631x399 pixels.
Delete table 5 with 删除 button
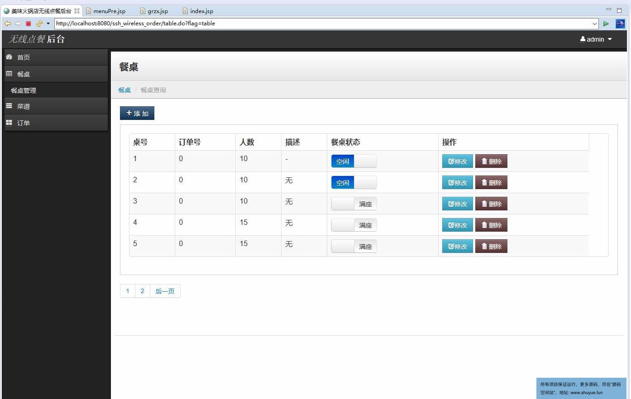click(491, 246)
